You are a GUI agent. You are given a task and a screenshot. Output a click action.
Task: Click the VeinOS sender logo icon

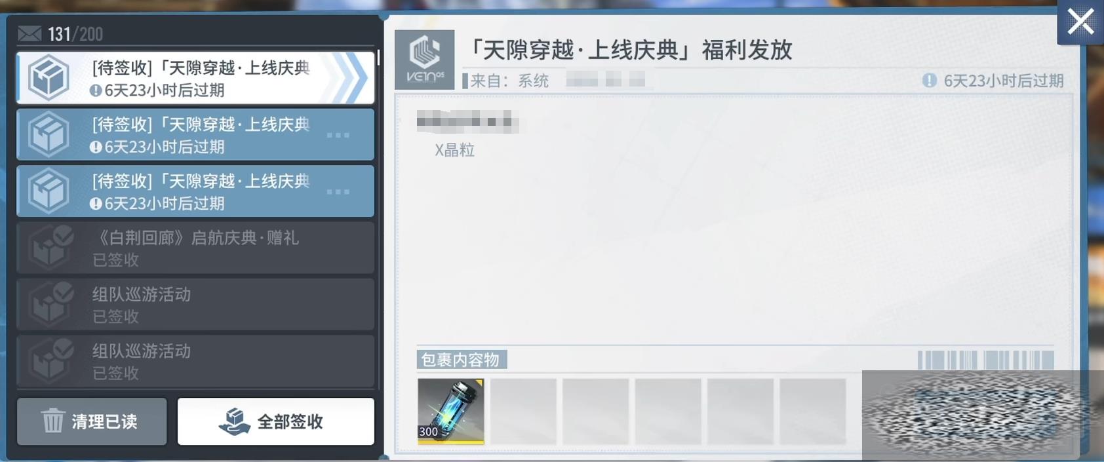(424, 60)
